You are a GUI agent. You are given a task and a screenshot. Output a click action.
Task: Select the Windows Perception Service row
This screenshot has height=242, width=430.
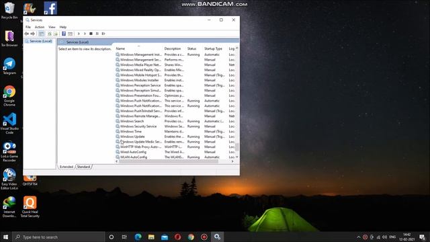tap(175, 85)
